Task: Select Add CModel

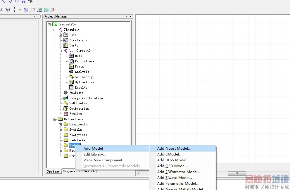Action: (182, 154)
